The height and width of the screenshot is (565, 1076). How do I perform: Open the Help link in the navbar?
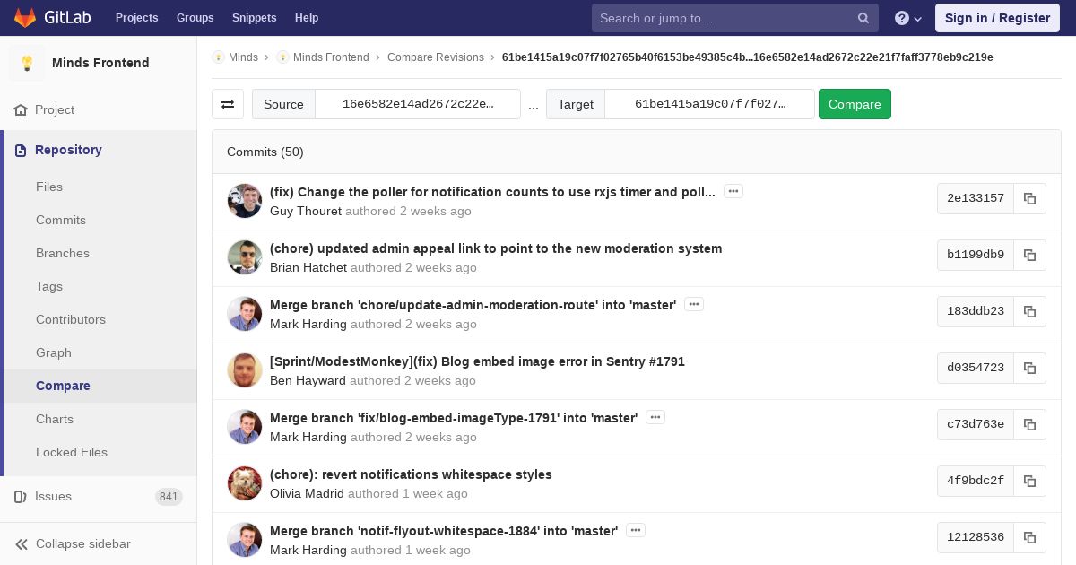click(x=307, y=18)
